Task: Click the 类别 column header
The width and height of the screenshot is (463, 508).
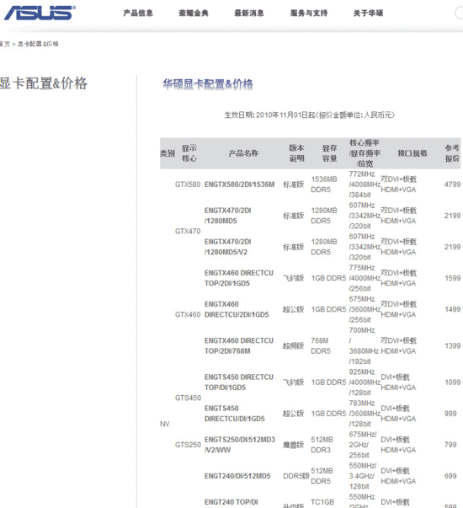Action: (x=168, y=153)
